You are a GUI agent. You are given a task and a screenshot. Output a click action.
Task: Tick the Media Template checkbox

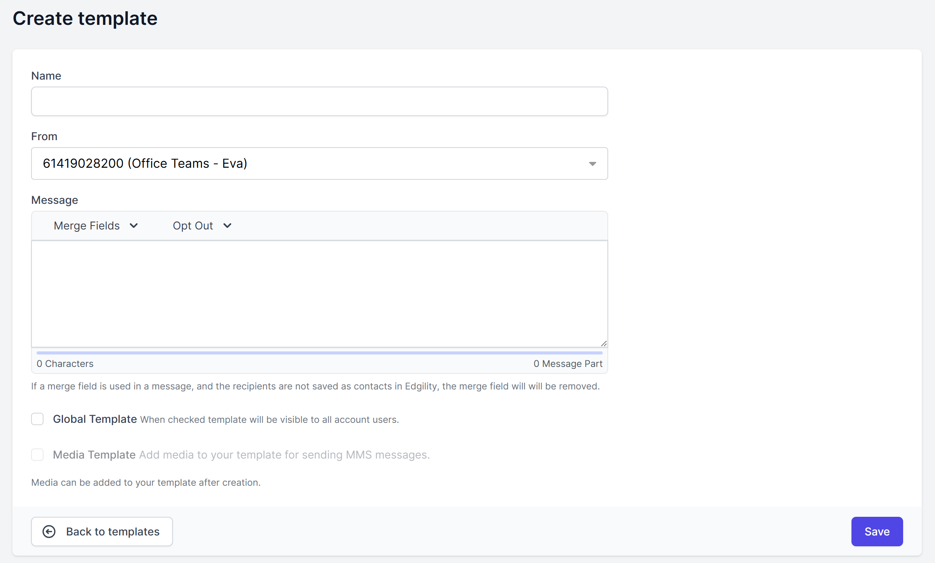tap(37, 455)
